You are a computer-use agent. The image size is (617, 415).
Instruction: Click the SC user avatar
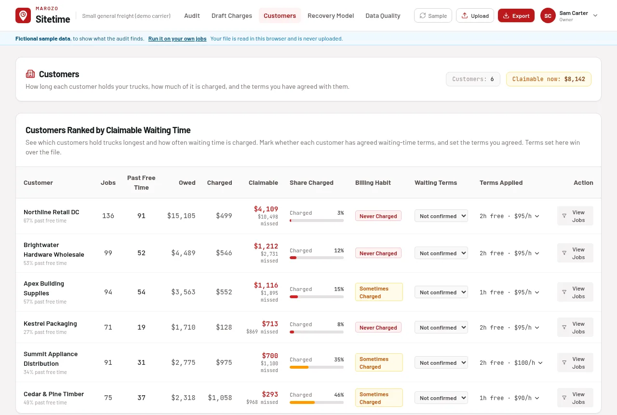tap(548, 15)
